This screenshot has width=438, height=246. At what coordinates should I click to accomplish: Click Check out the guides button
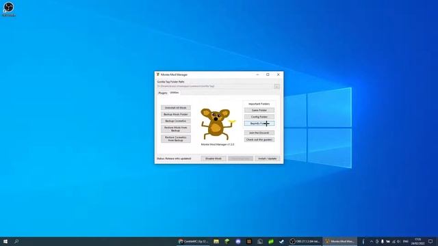click(x=259, y=139)
